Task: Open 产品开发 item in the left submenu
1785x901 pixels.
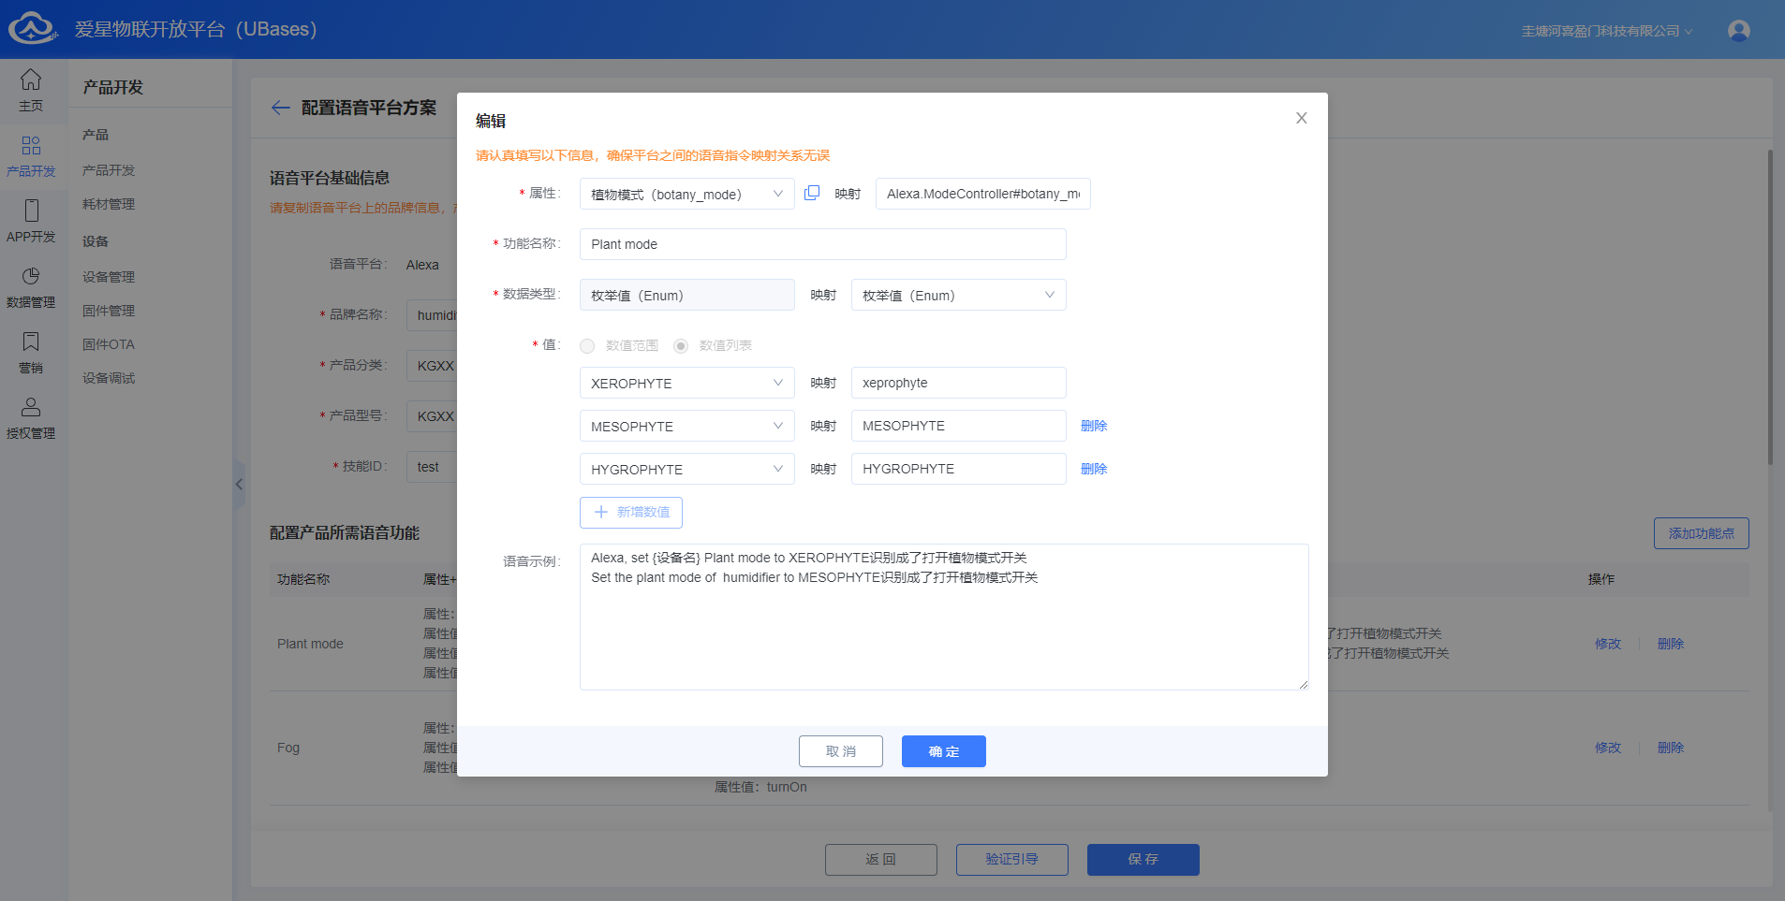Action: click(x=109, y=170)
